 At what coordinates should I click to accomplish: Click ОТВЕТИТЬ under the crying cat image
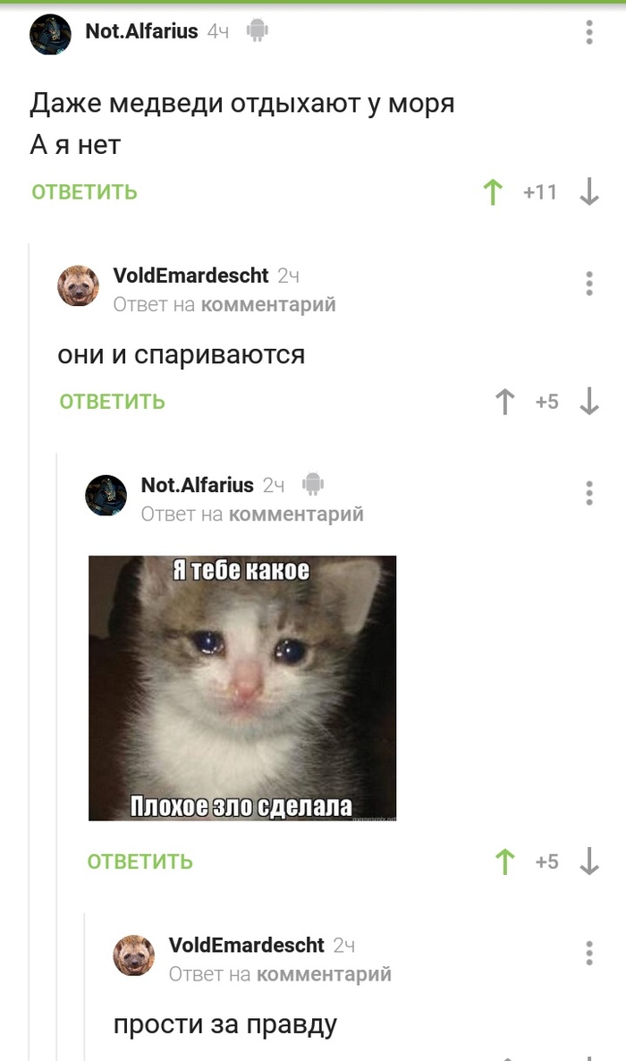coord(140,862)
